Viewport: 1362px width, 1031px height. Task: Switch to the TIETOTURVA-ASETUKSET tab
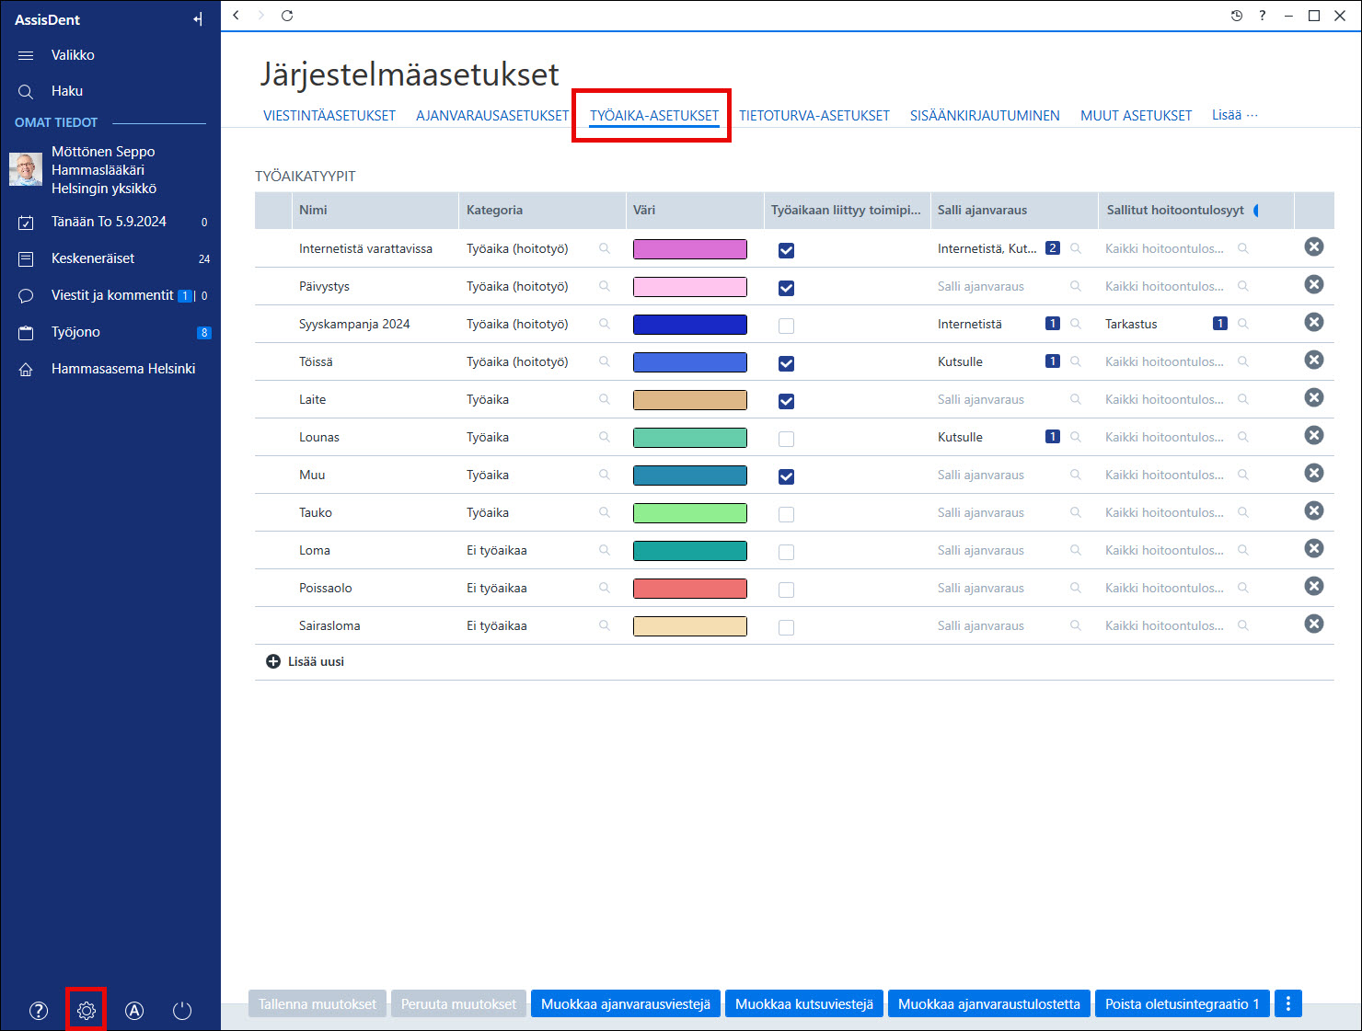tap(814, 116)
